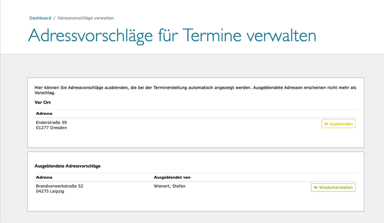Click the 'Adressvorschläge verwalten' breadcrumb item

click(85, 18)
